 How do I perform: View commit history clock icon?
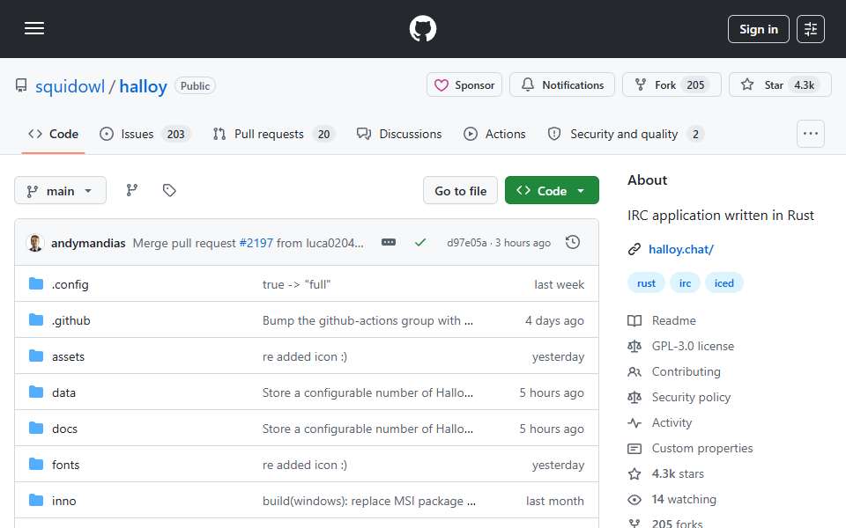click(x=573, y=243)
